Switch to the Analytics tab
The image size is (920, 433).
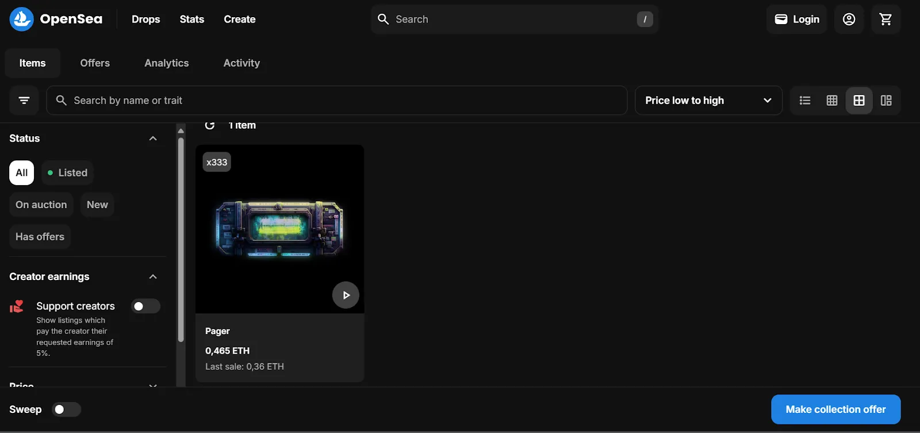point(167,63)
